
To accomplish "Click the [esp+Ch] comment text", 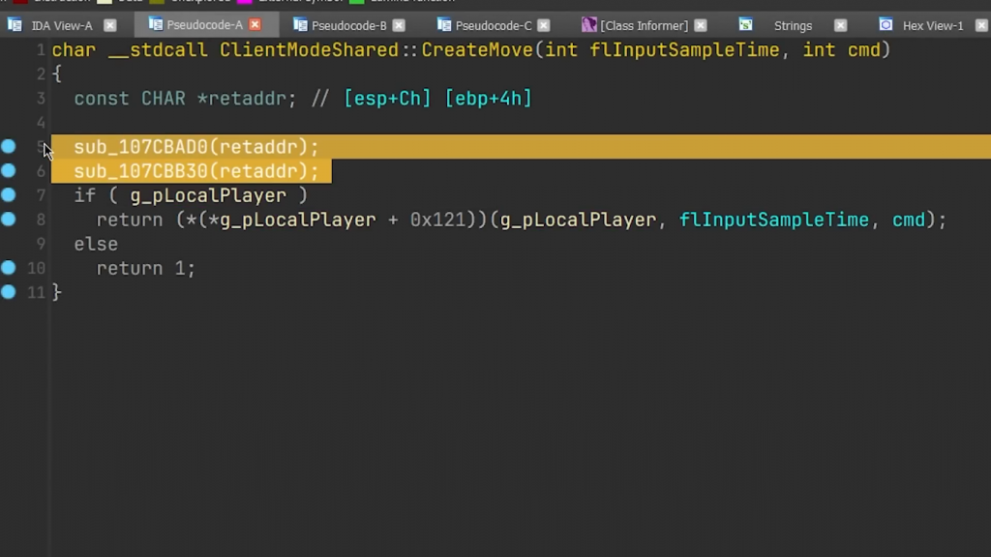I will pos(387,99).
